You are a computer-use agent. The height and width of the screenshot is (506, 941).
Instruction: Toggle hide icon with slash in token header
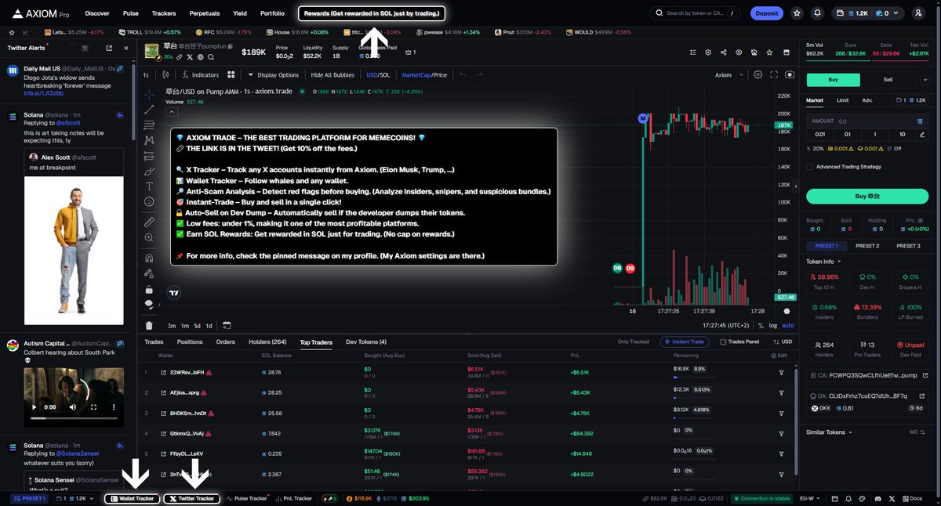(x=754, y=52)
